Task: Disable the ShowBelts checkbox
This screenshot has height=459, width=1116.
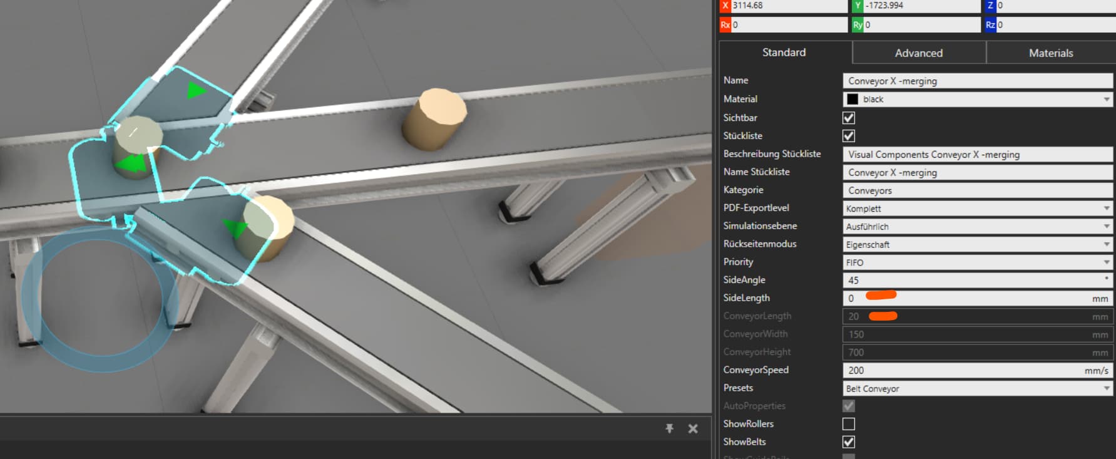Action: pos(849,442)
